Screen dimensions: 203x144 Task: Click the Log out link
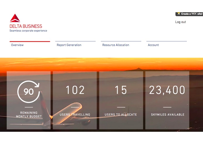click(181, 22)
